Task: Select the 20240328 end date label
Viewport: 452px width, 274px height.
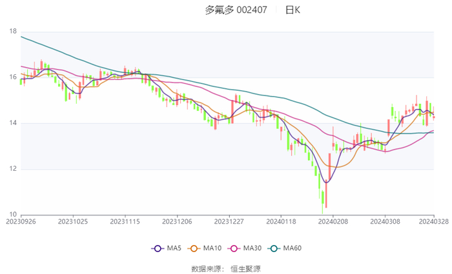Action: [x=433, y=221]
